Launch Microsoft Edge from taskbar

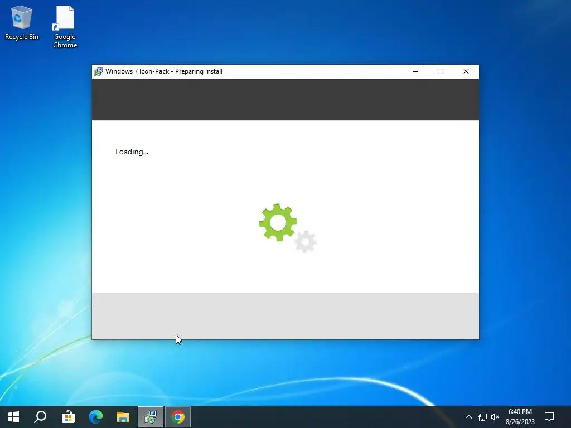coord(96,417)
